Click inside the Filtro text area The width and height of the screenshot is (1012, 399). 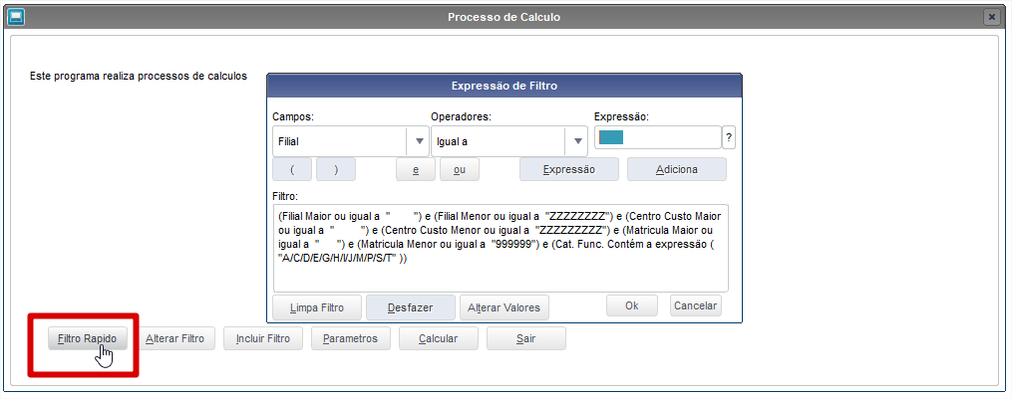pos(501,248)
